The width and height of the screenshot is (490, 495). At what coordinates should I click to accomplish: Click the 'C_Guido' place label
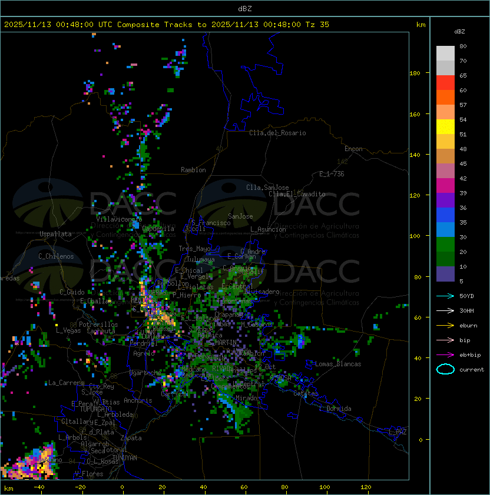72,292
